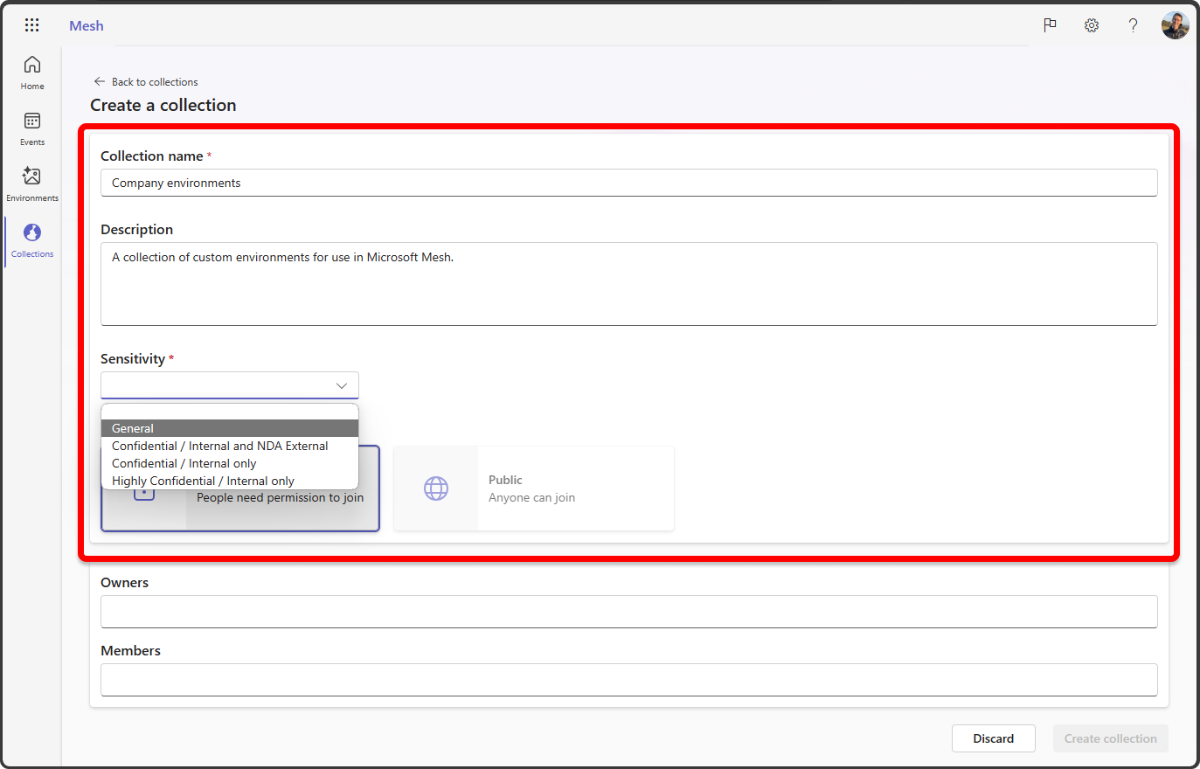Pick Confidential / Internal and NDA External
This screenshot has width=1200, height=769.
point(219,446)
